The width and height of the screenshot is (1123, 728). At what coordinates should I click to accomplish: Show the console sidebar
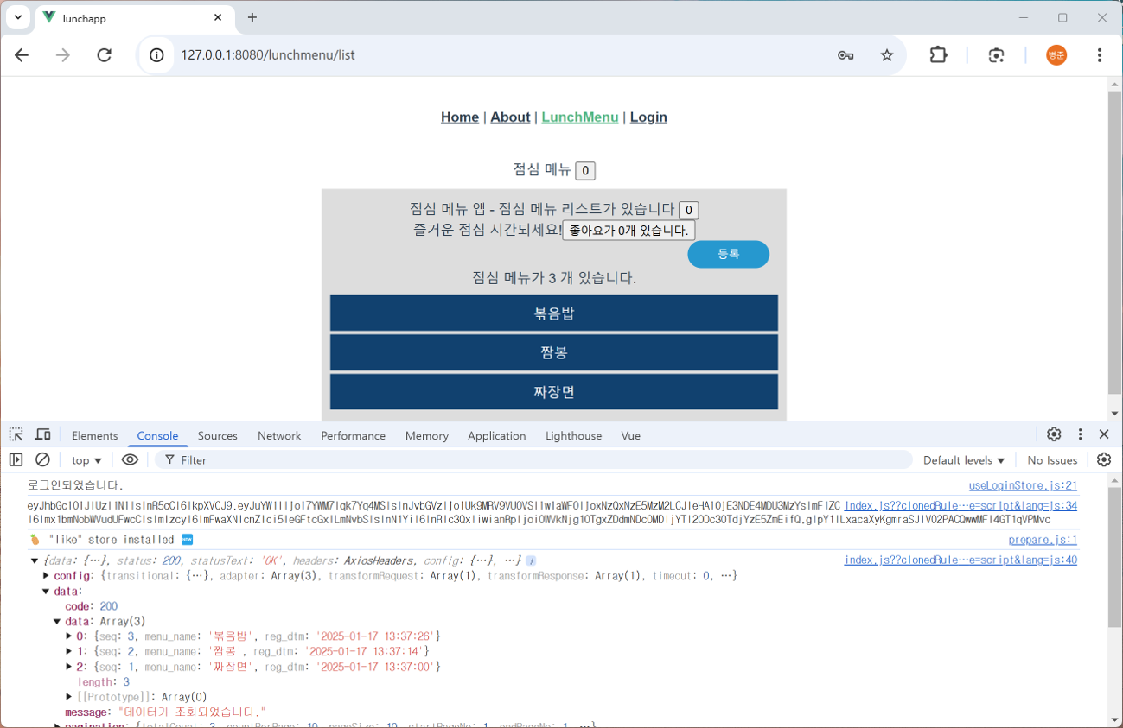point(16,459)
